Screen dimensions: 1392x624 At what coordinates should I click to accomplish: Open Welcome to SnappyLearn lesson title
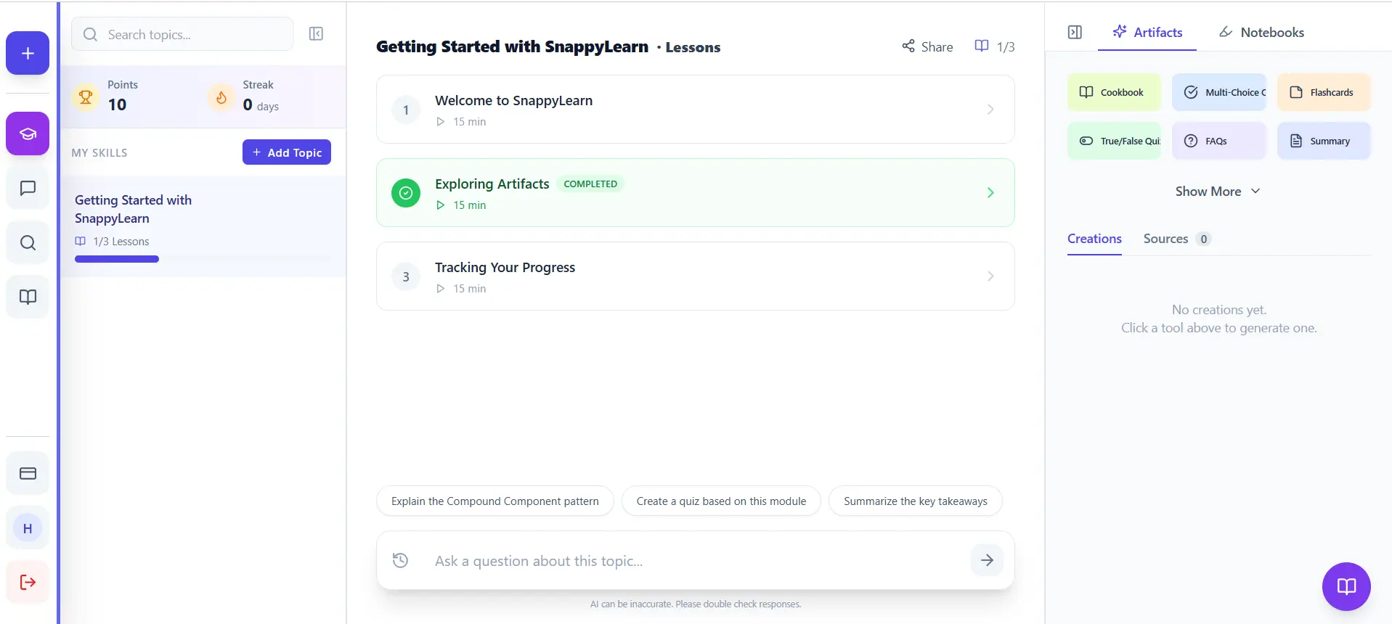coord(514,101)
